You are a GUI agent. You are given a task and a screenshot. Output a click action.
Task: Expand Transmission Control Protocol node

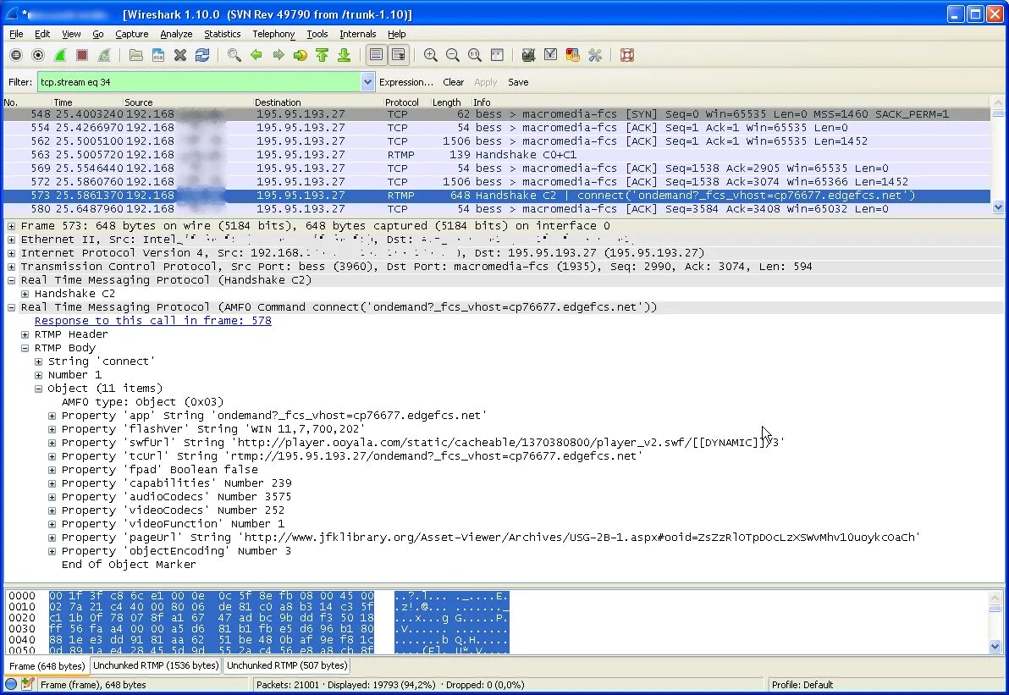[x=11, y=267]
